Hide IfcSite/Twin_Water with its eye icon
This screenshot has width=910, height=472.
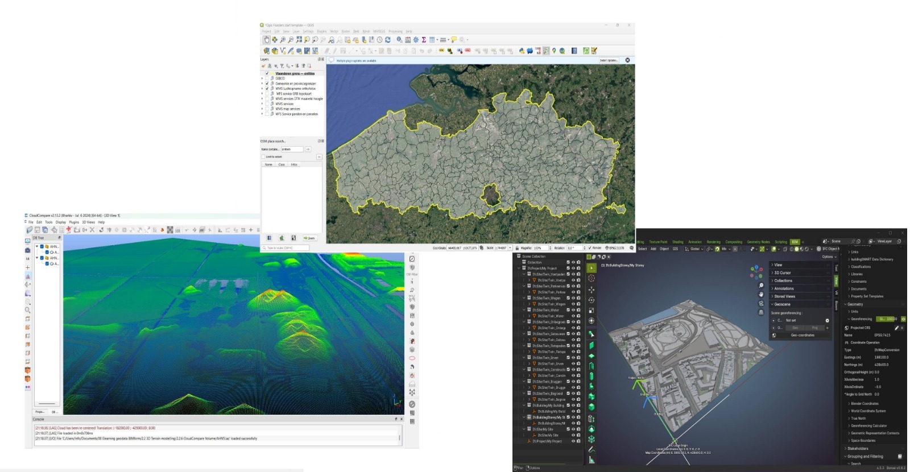coord(573,310)
